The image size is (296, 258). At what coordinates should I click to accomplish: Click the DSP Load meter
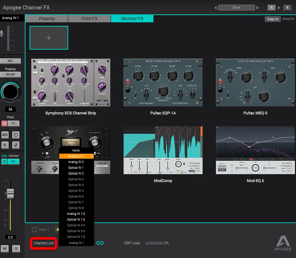click(x=154, y=243)
